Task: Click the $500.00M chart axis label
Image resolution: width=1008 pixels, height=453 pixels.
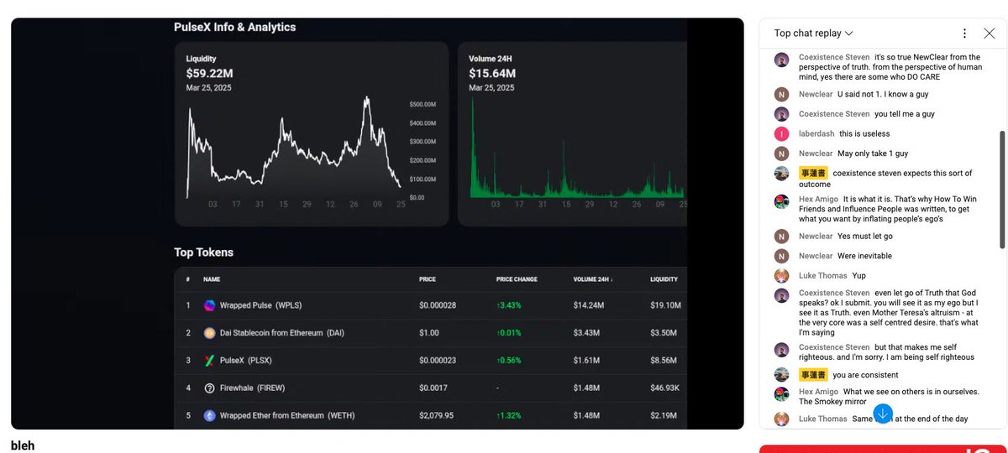Action: pyautogui.click(x=423, y=105)
